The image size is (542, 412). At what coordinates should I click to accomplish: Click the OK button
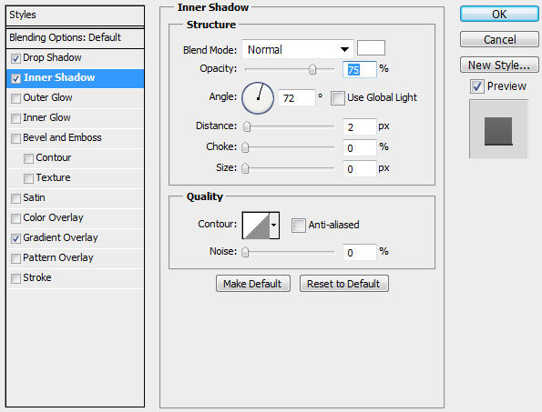coord(499,15)
